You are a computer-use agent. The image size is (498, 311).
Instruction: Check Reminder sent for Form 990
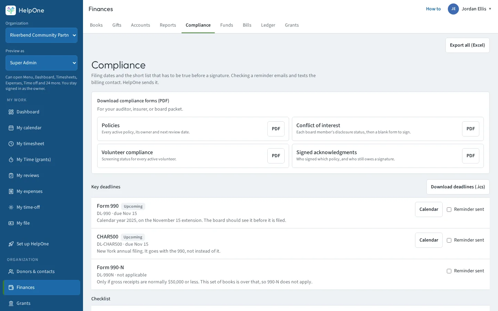coord(449,209)
